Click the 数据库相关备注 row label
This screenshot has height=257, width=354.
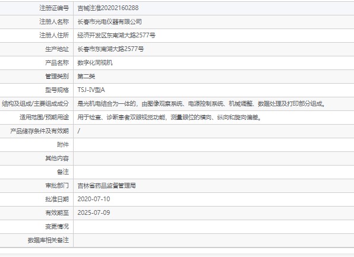tap(48, 240)
